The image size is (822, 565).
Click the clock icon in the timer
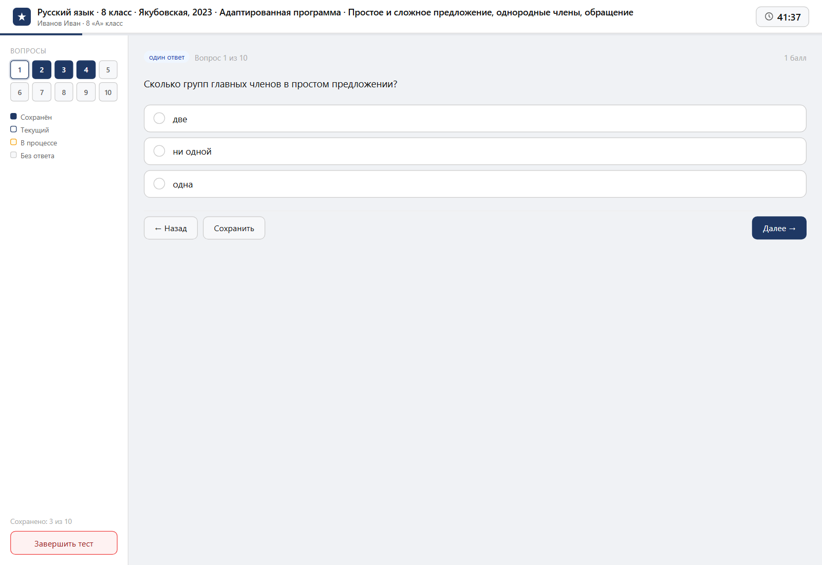click(769, 16)
